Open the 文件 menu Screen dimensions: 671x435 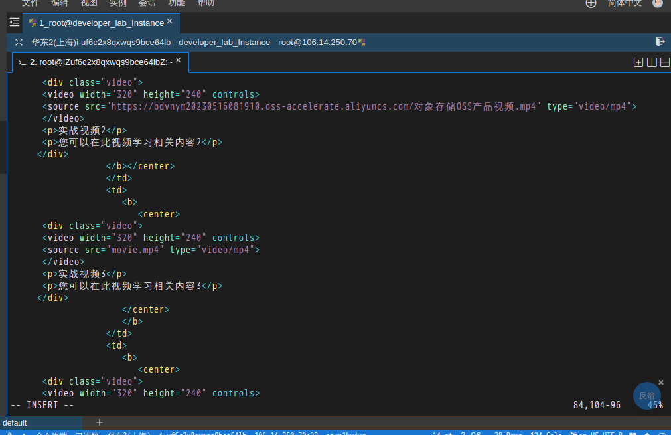(x=31, y=3)
